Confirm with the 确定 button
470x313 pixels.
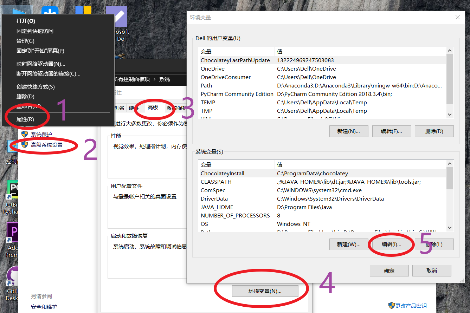pos(389,270)
